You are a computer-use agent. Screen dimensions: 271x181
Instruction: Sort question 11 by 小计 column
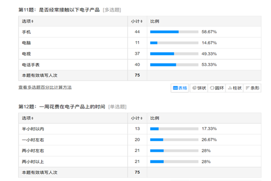[136, 22]
